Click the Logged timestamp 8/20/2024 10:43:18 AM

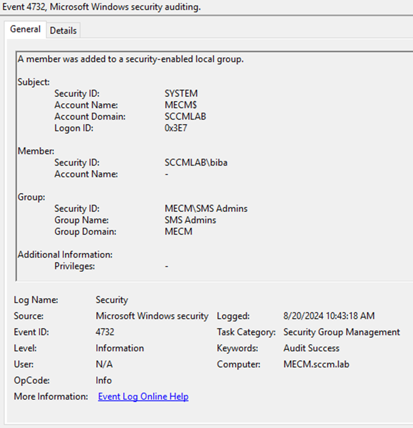tap(329, 316)
